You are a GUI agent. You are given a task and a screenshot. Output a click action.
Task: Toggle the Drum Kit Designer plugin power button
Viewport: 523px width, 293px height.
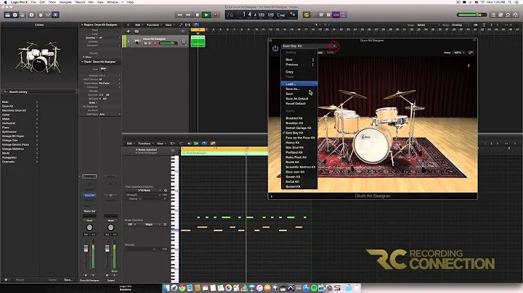click(275, 49)
